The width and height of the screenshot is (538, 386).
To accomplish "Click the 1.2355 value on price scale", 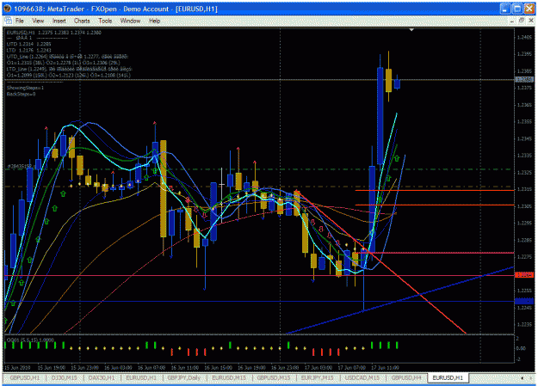I will tap(524, 122).
